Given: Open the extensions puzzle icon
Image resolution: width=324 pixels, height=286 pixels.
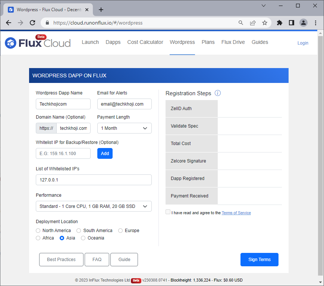Looking at the screenshot, I should click(280, 23).
